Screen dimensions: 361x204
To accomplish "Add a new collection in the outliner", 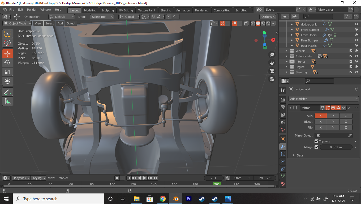I will point(356,16).
